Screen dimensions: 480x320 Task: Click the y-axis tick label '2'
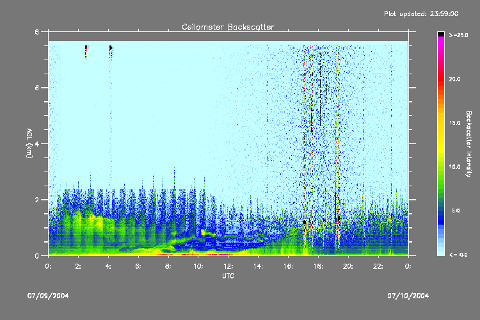(x=37, y=200)
